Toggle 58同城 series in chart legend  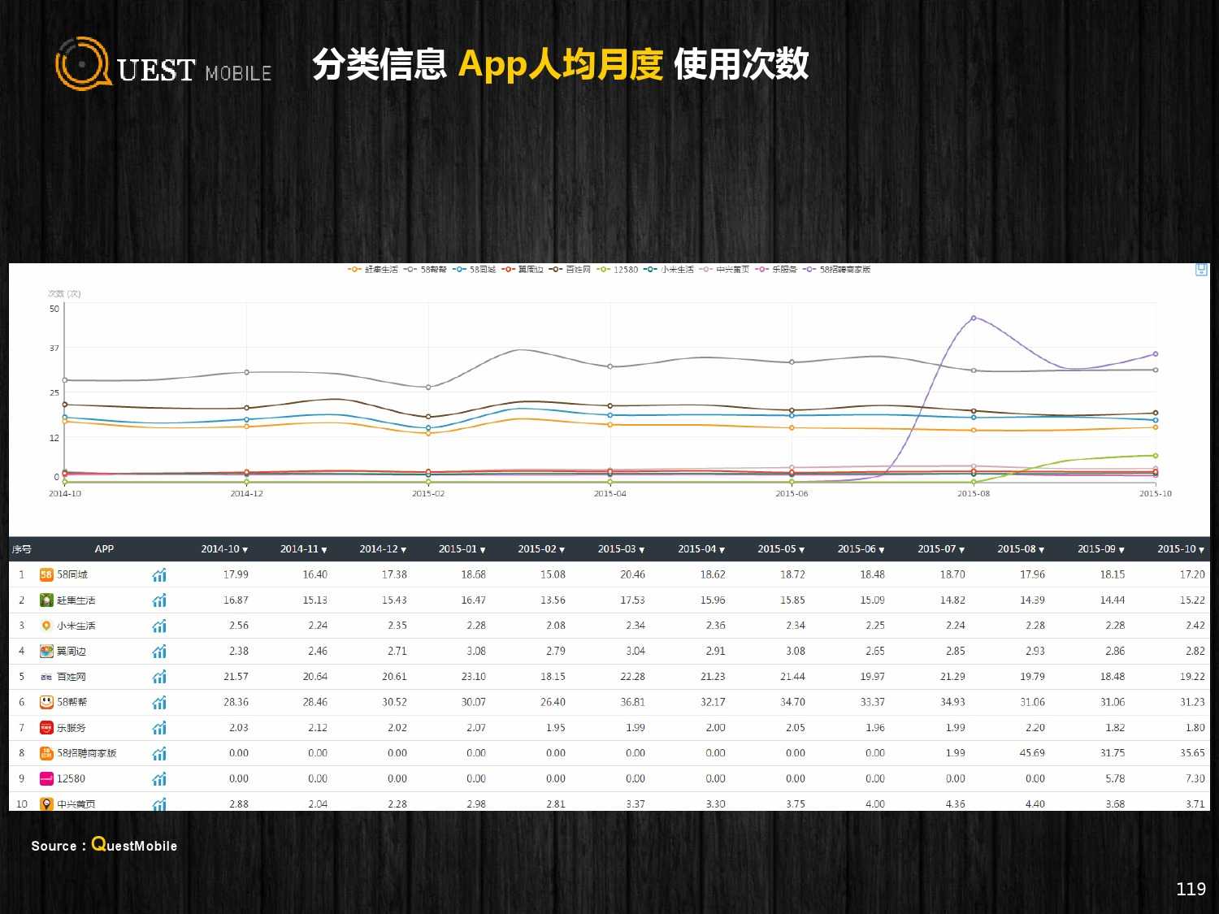(x=474, y=270)
